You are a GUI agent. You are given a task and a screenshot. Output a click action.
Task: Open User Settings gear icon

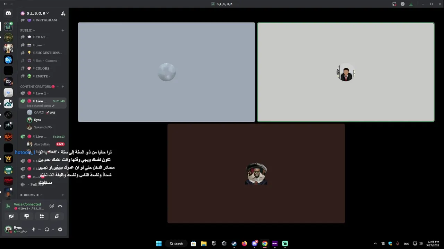click(60, 229)
